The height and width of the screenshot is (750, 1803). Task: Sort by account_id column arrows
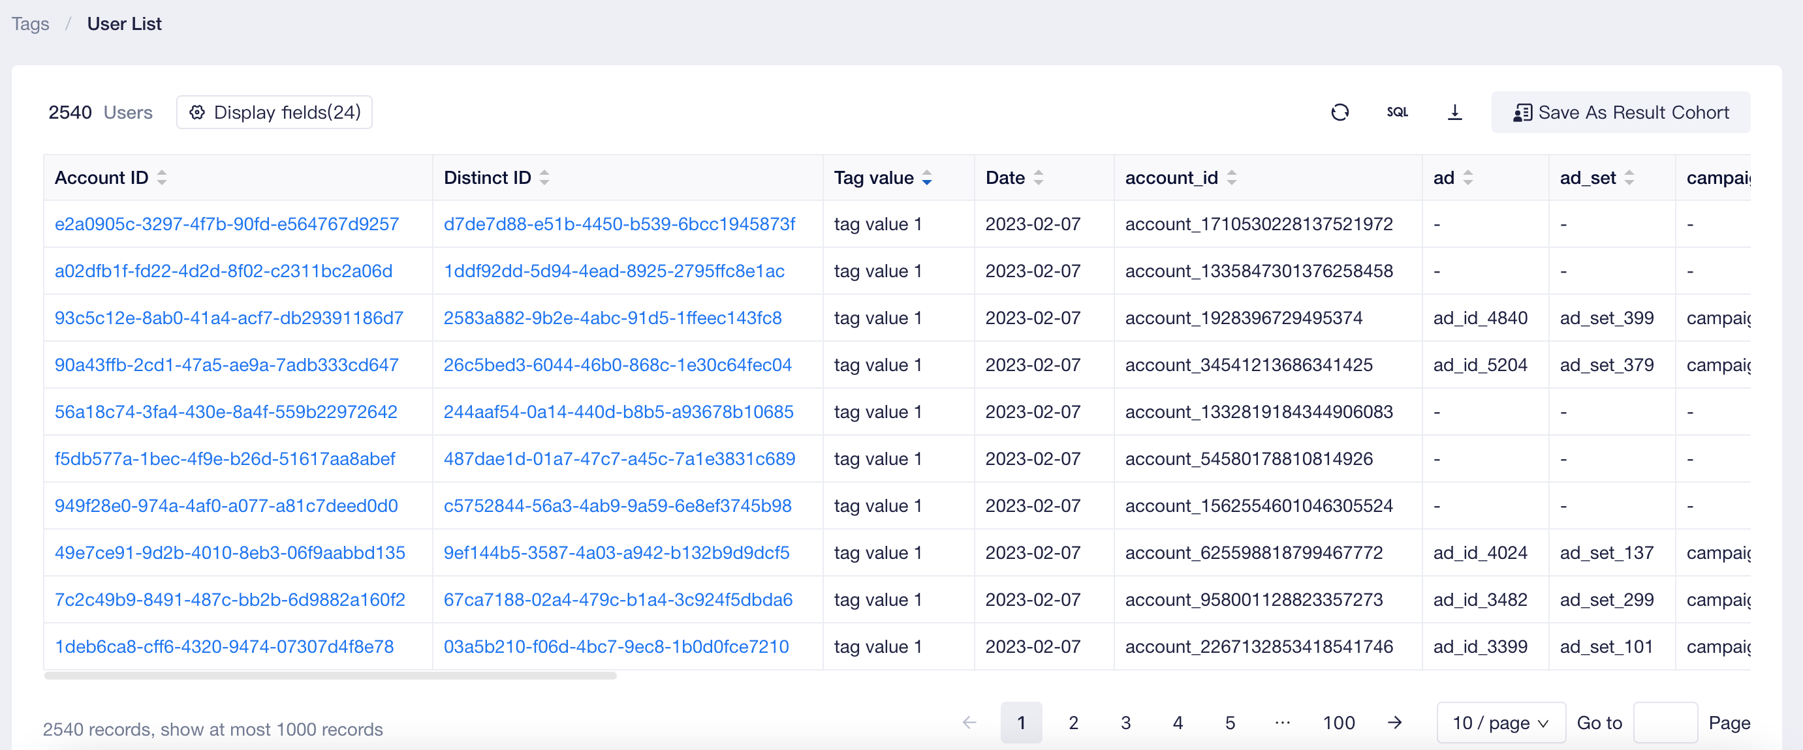tap(1232, 177)
